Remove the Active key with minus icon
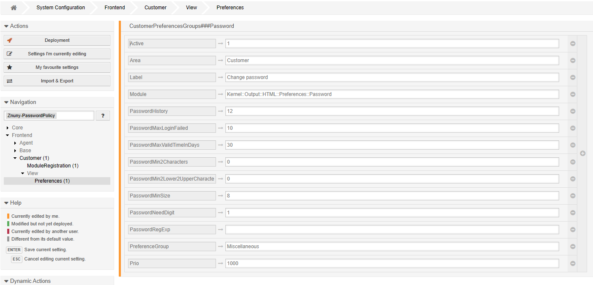 (x=573, y=44)
